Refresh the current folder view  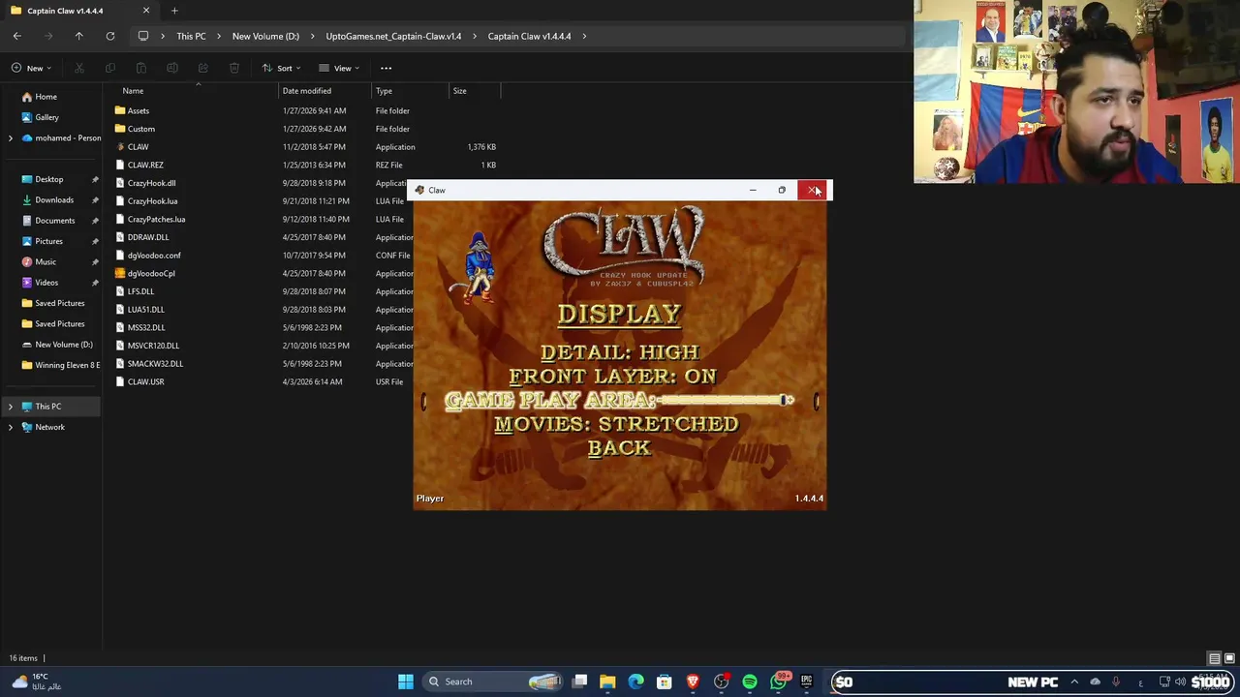coord(110,36)
